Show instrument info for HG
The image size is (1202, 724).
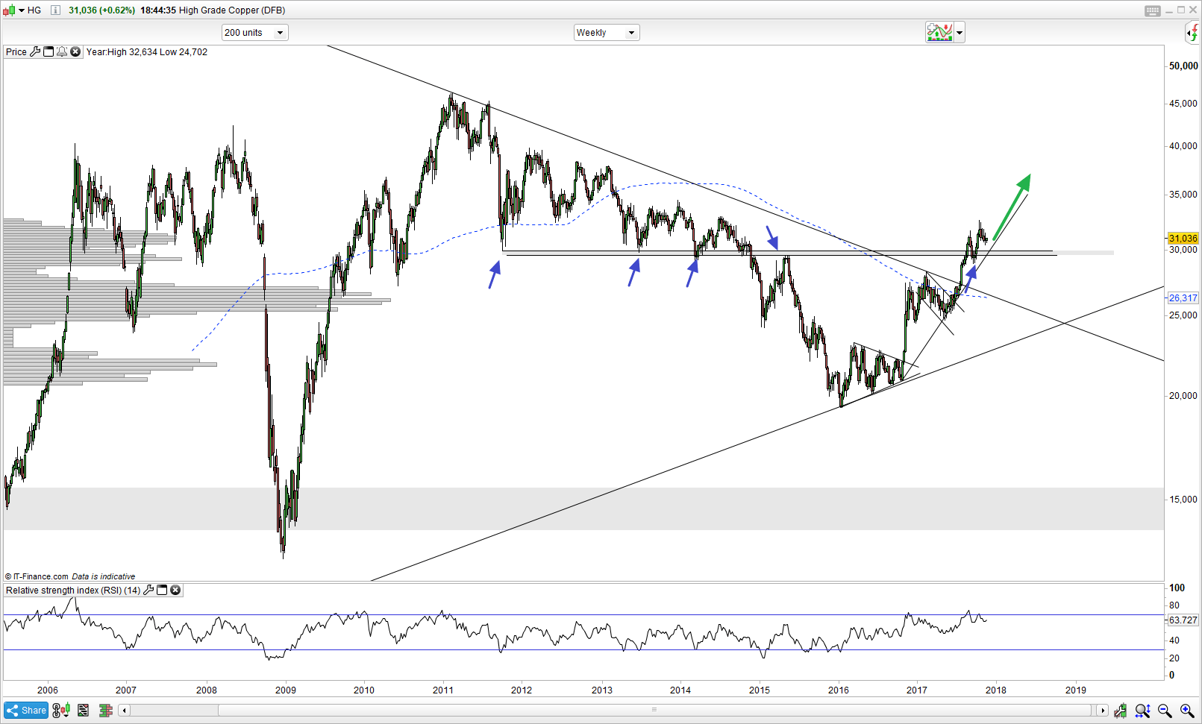pyautogui.click(x=55, y=10)
